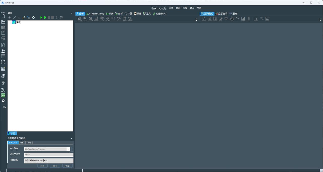Click the open folder icon in sidebar

coord(3,22)
